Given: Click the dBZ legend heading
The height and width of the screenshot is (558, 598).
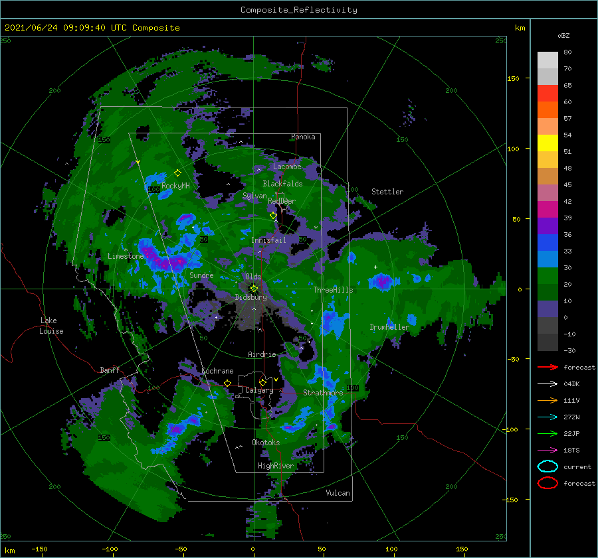Looking at the screenshot, I should coord(563,35).
